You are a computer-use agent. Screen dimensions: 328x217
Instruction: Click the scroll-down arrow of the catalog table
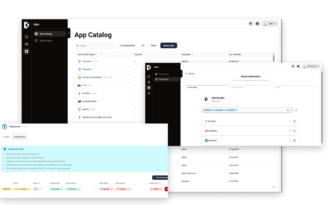point(274,187)
